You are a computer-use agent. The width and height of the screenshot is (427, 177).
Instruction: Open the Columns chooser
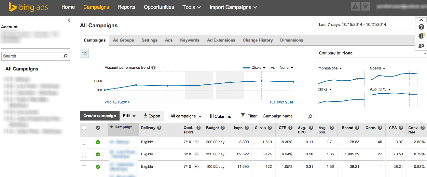[x=220, y=116]
